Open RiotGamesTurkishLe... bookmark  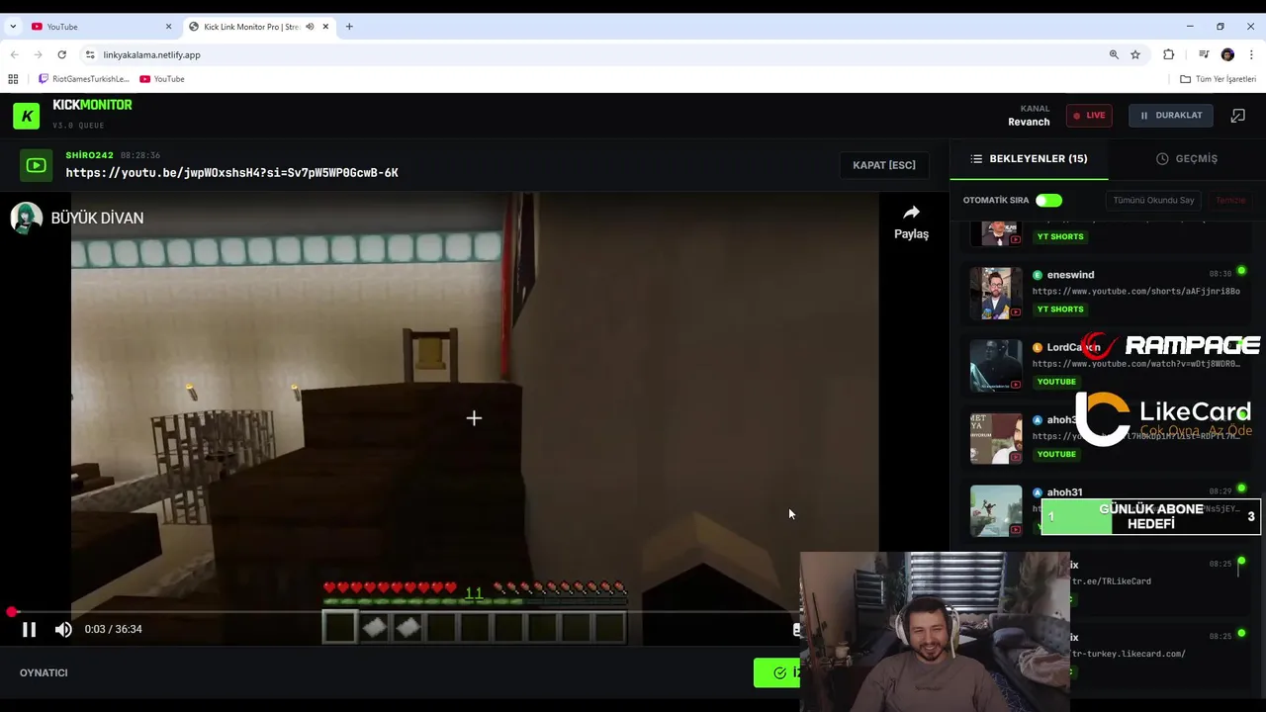pos(83,79)
